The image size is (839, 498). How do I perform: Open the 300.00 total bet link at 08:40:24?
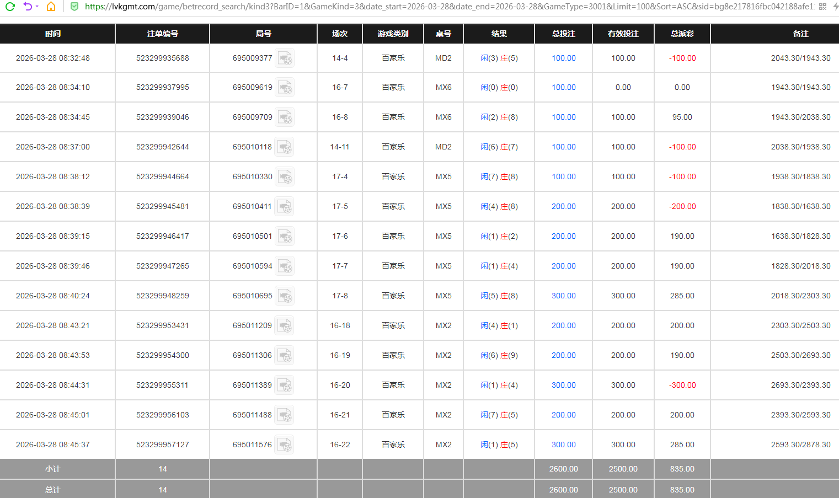pyautogui.click(x=563, y=296)
